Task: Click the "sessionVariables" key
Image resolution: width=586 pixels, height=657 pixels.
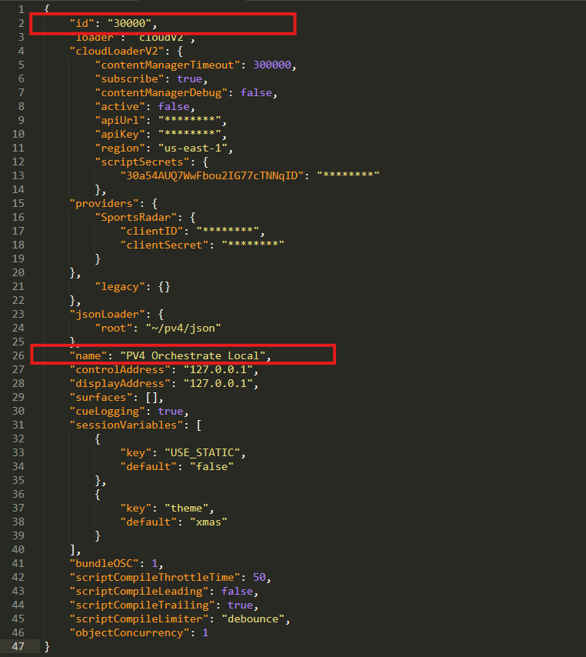Action: point(126,425)
